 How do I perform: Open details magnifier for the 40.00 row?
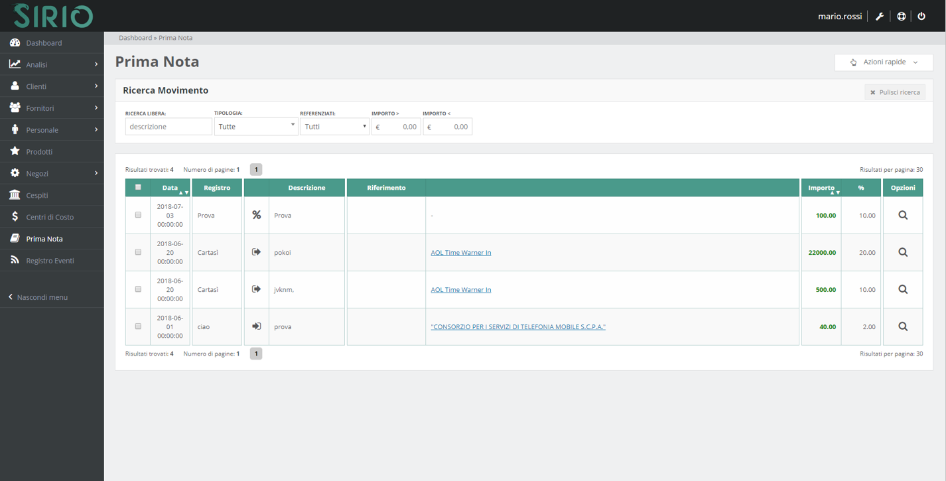click(x=902, y=327)
